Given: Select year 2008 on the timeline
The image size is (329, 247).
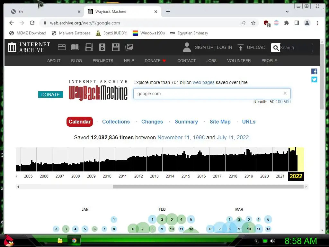Looking at the screenshot, I should [x=76, y=176].
